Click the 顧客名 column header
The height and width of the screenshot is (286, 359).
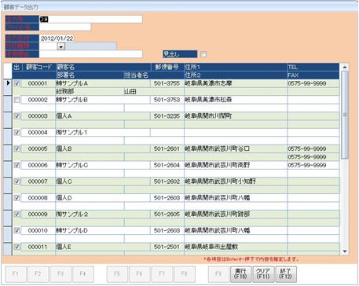click(x=103, y=67)
